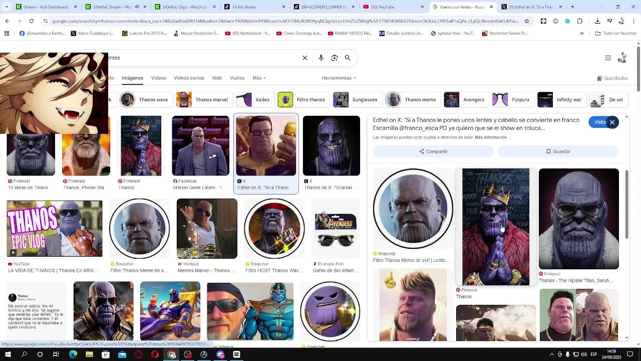Clear the search box with the X icon
The width and height of the screenshot is (641, 361).
pos(304,58)
